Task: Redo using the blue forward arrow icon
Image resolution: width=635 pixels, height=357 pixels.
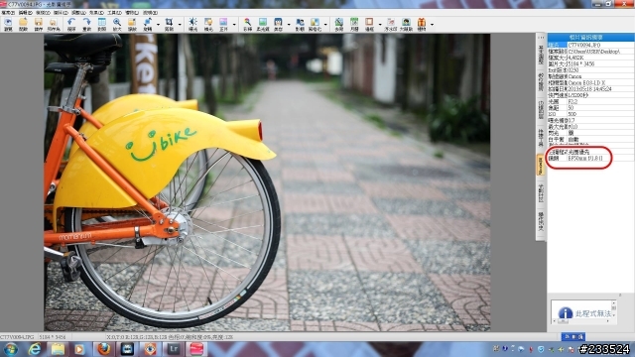Action: (x=86, y=24)
